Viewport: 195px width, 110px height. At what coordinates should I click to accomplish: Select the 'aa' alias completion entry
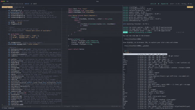pyautogui.click(x=151, y=56)
